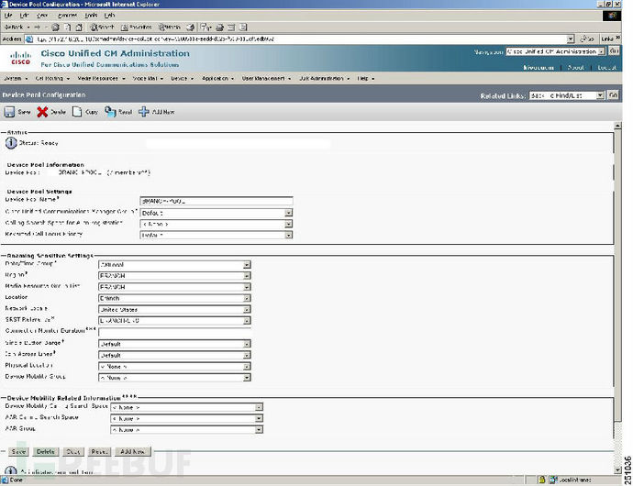Screen dimensions: 633x486
Task: Open the Media toolbar button
Action: [x=169, y=27]
